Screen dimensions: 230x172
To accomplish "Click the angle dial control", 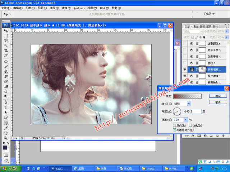I will pos(177,111).
